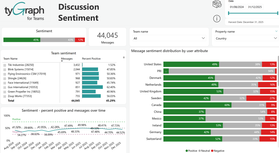Click the 44.52% data label
Image resolution: width=279 pixels, height=153 pixels.
120,133
